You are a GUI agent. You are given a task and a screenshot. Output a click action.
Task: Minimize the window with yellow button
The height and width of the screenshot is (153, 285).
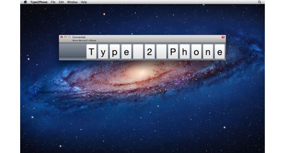point(65,37)
